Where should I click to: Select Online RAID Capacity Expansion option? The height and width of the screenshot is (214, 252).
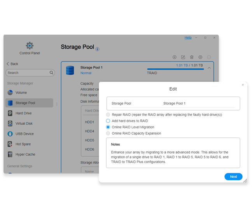[x=108, y=133]
